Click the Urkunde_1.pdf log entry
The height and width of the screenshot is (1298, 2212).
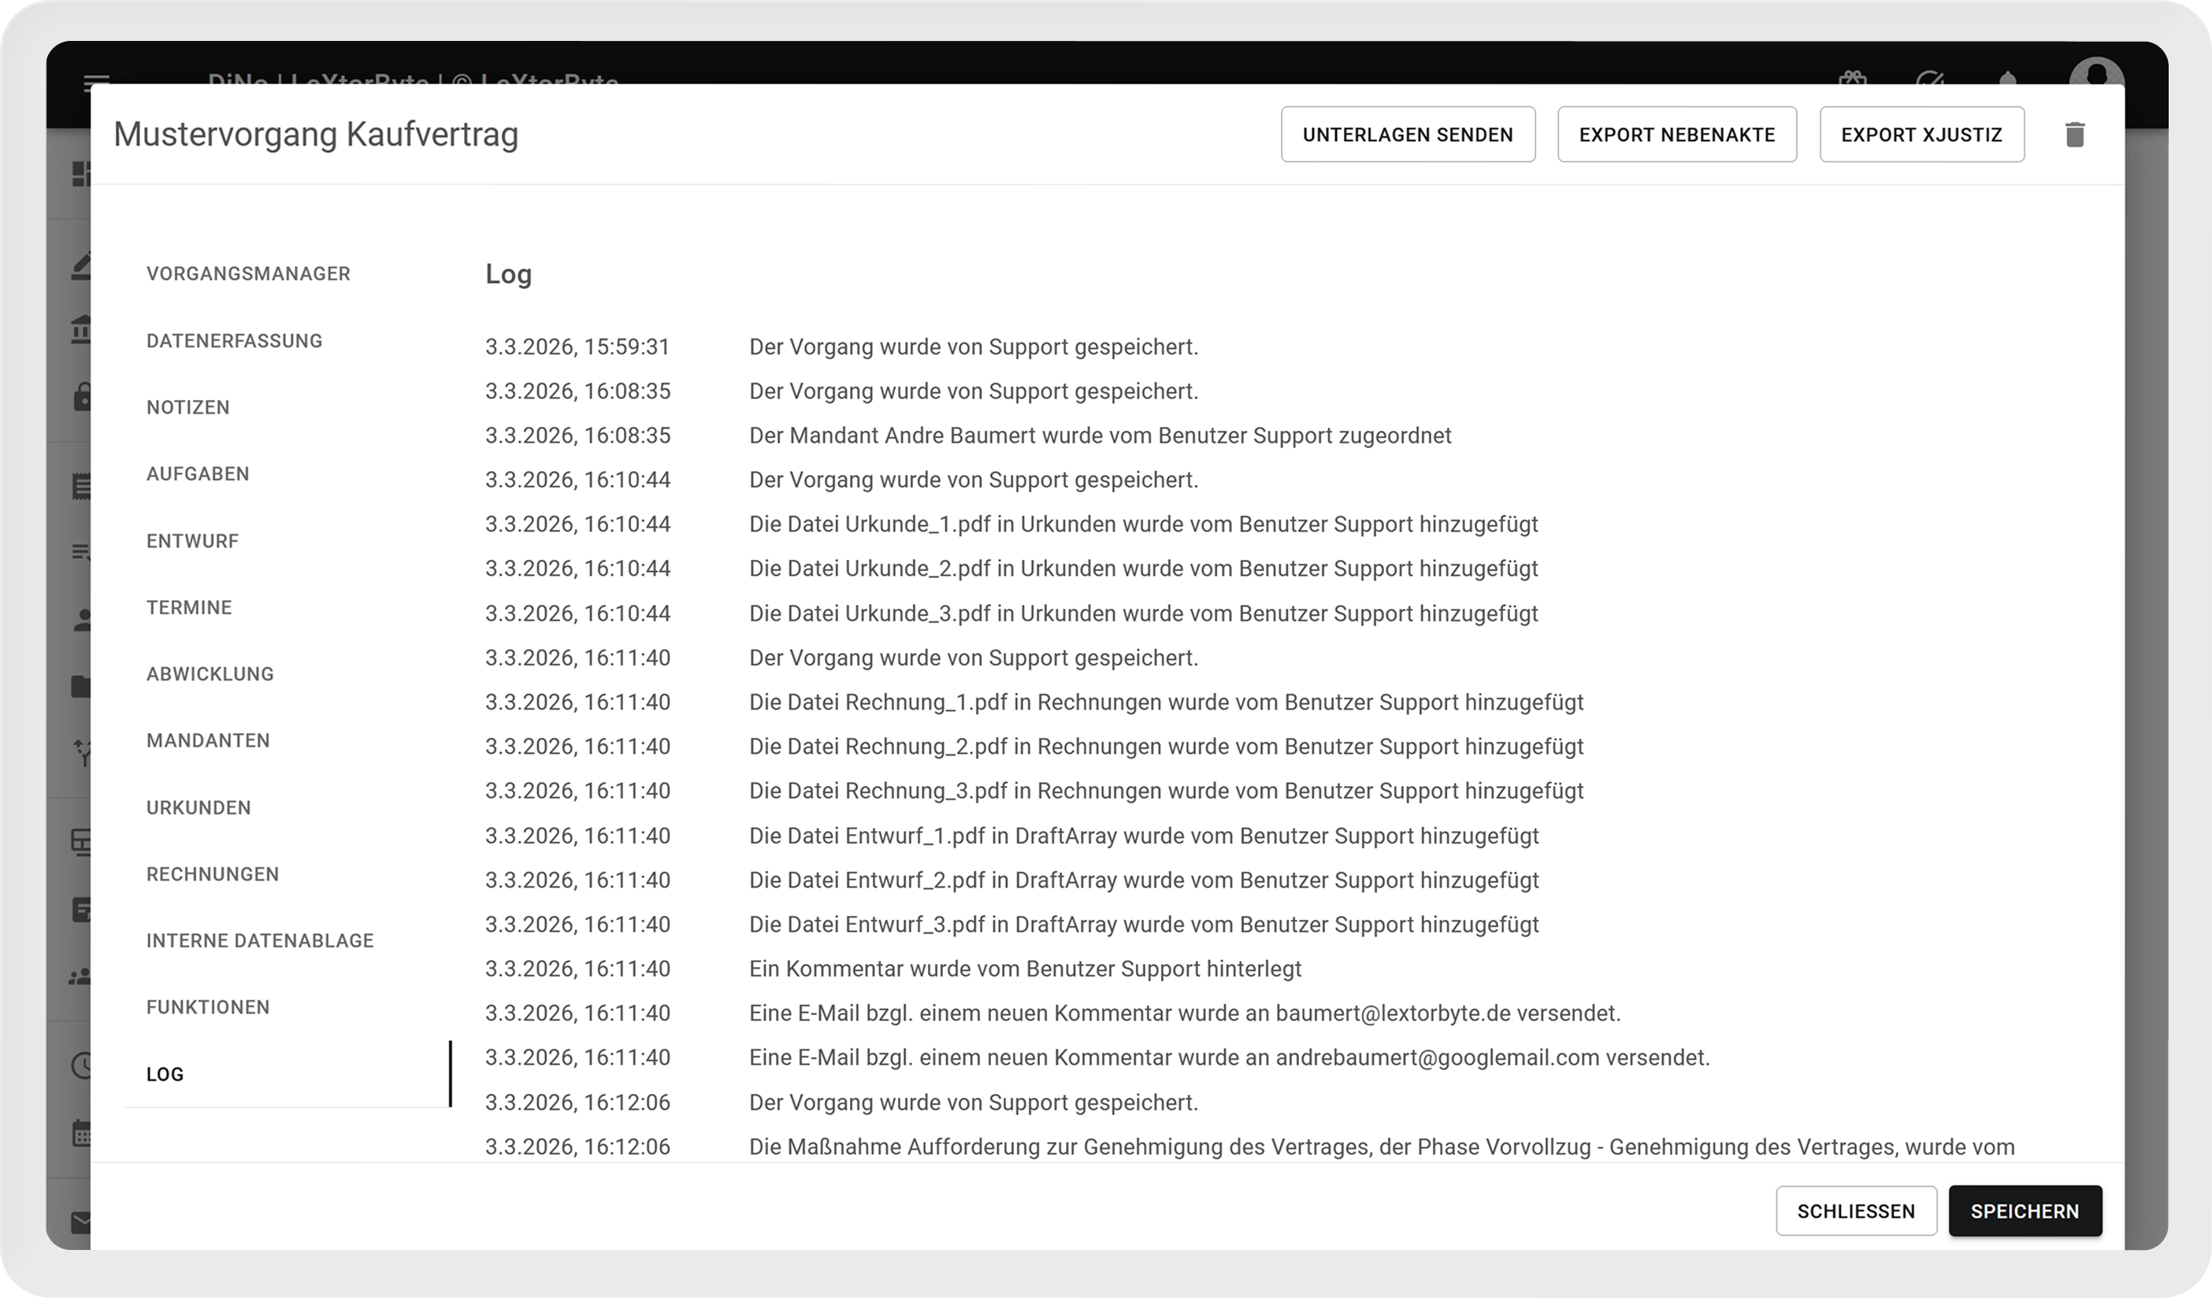click(x=1143, y=524)
